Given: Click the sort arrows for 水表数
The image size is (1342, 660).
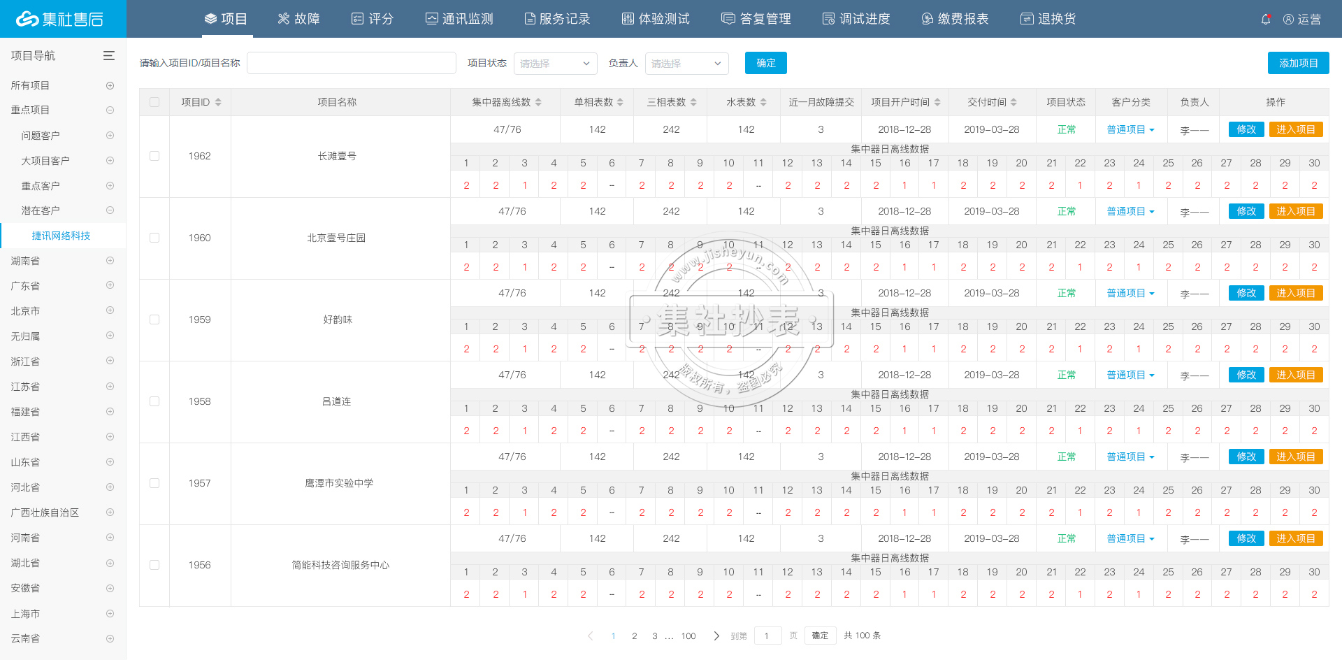Looking at the screenshot, I should tap(763, 102).
